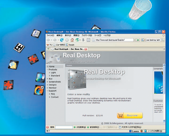Image resolution: width=169 pixels, height=136 pixels.
Task: Open the 表示 (View) menu
Action: (x=68, y=35)
